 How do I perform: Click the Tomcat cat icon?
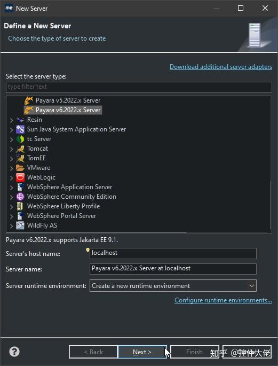20,149
